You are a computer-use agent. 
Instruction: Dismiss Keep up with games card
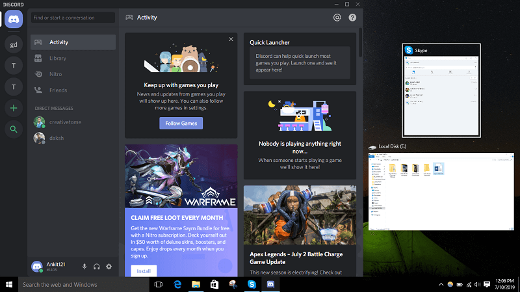coord(231,39)
